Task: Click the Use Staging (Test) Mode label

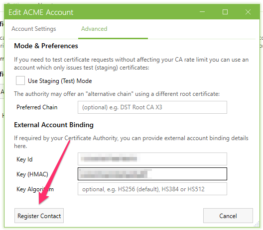Action: (60, 81)
